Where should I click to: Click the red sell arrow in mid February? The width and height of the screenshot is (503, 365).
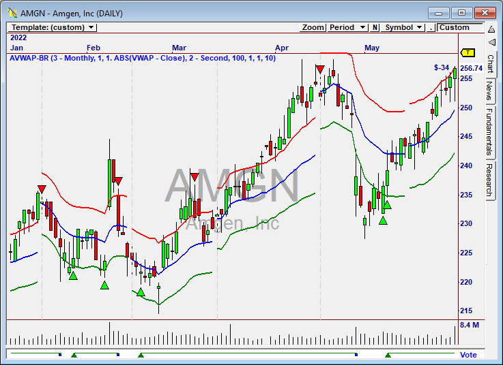pos(118,181)
